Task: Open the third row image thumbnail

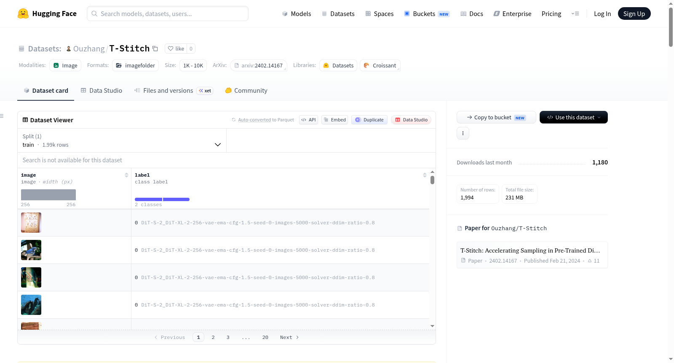Action: click(31, 277)
